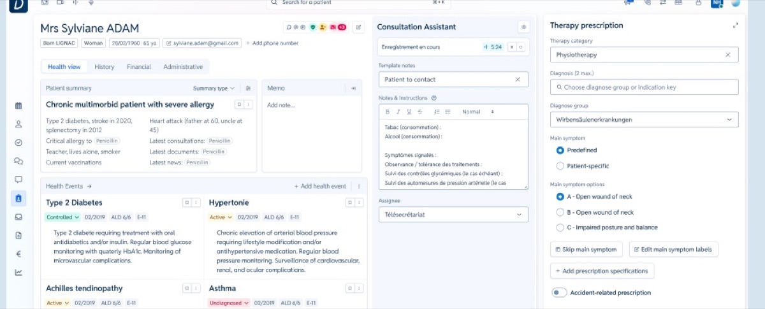The width and height of the screenshot is (765, 309).
Task: Open the Diagnose group dropdown Wirbensäulenerkrankungen
Action: pos(644,120)
